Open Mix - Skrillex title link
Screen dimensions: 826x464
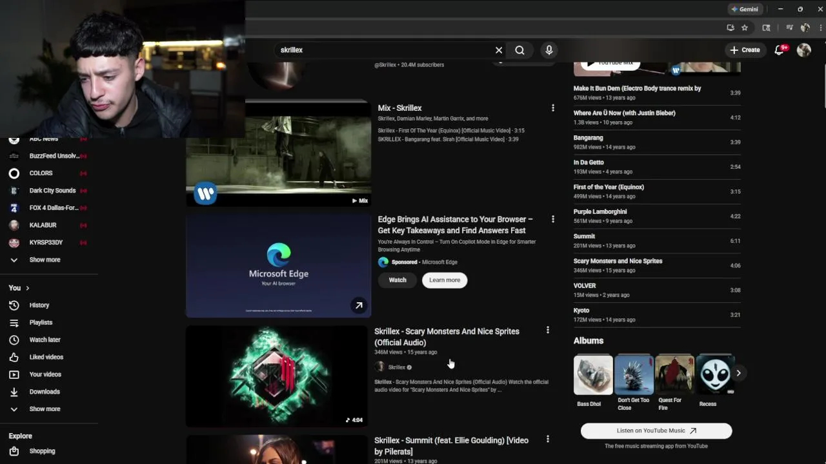click(400, 108)
